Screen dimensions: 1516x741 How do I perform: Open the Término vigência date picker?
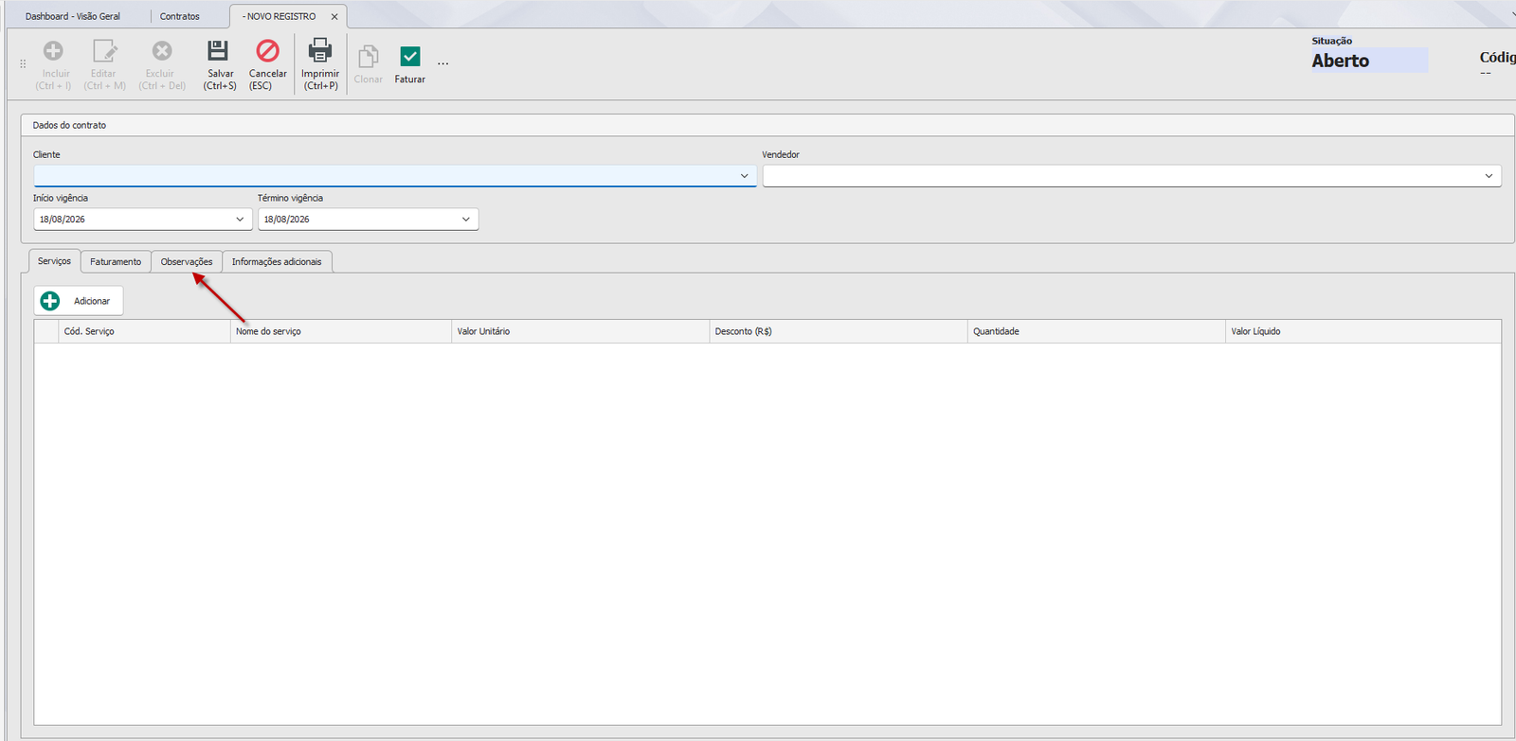coord(466,220)
